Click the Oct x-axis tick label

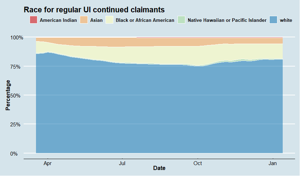tap(198, 163)
